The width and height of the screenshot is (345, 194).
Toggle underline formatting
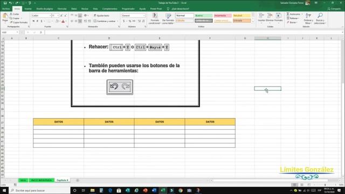[x=41, y=22]
